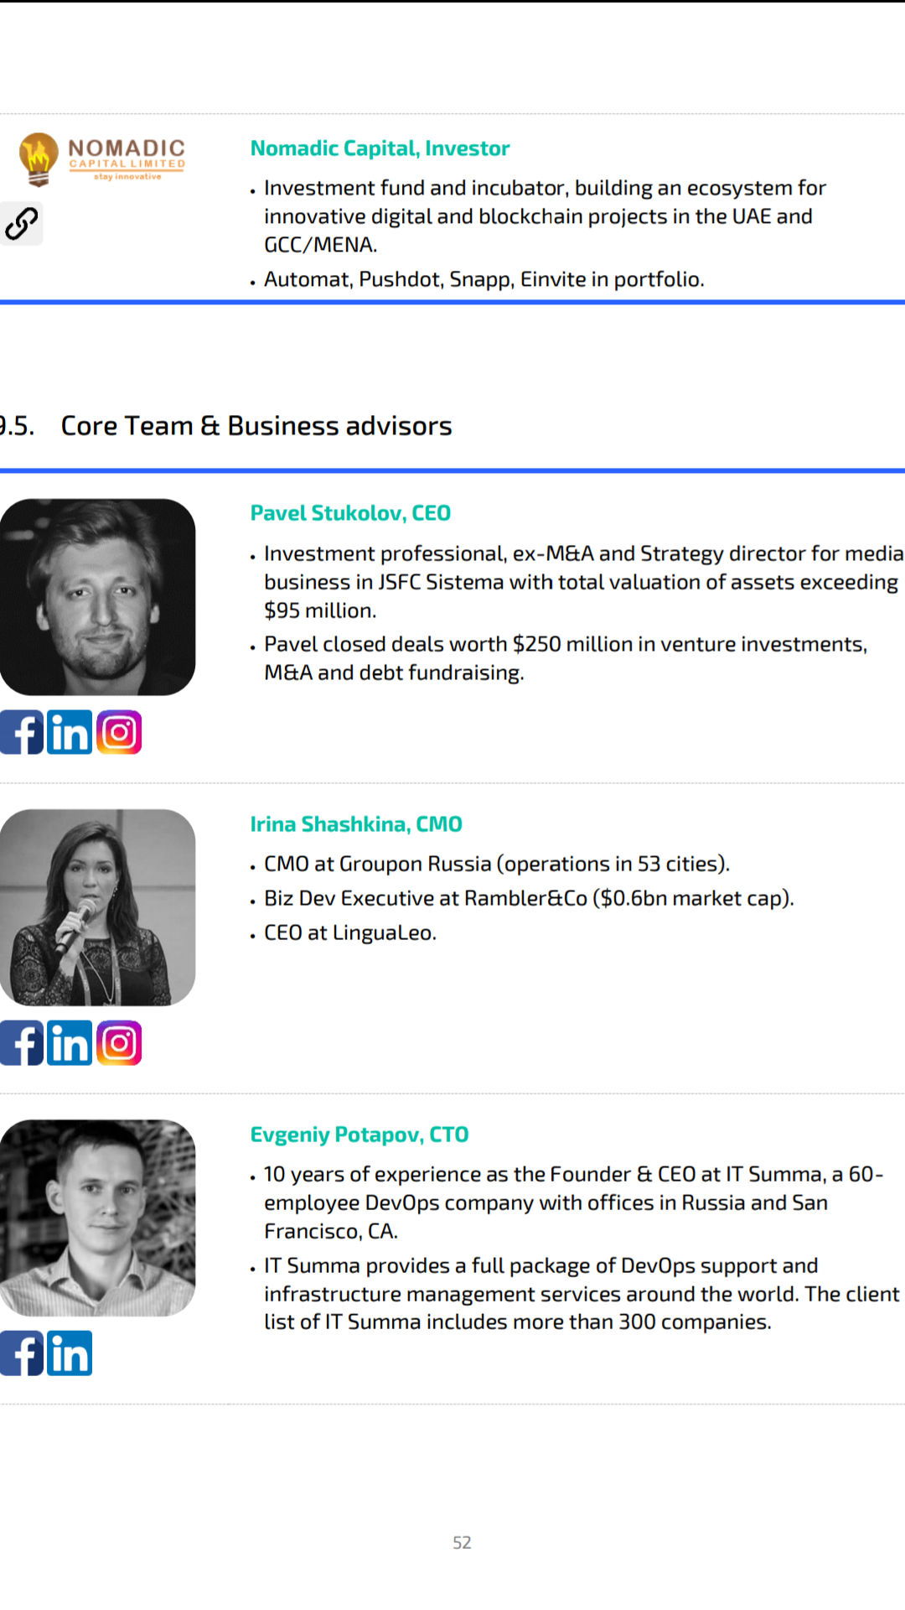Click the 'Core Team & Business advisors' section title
905x1610 pixels.
[x=256, y=426]
